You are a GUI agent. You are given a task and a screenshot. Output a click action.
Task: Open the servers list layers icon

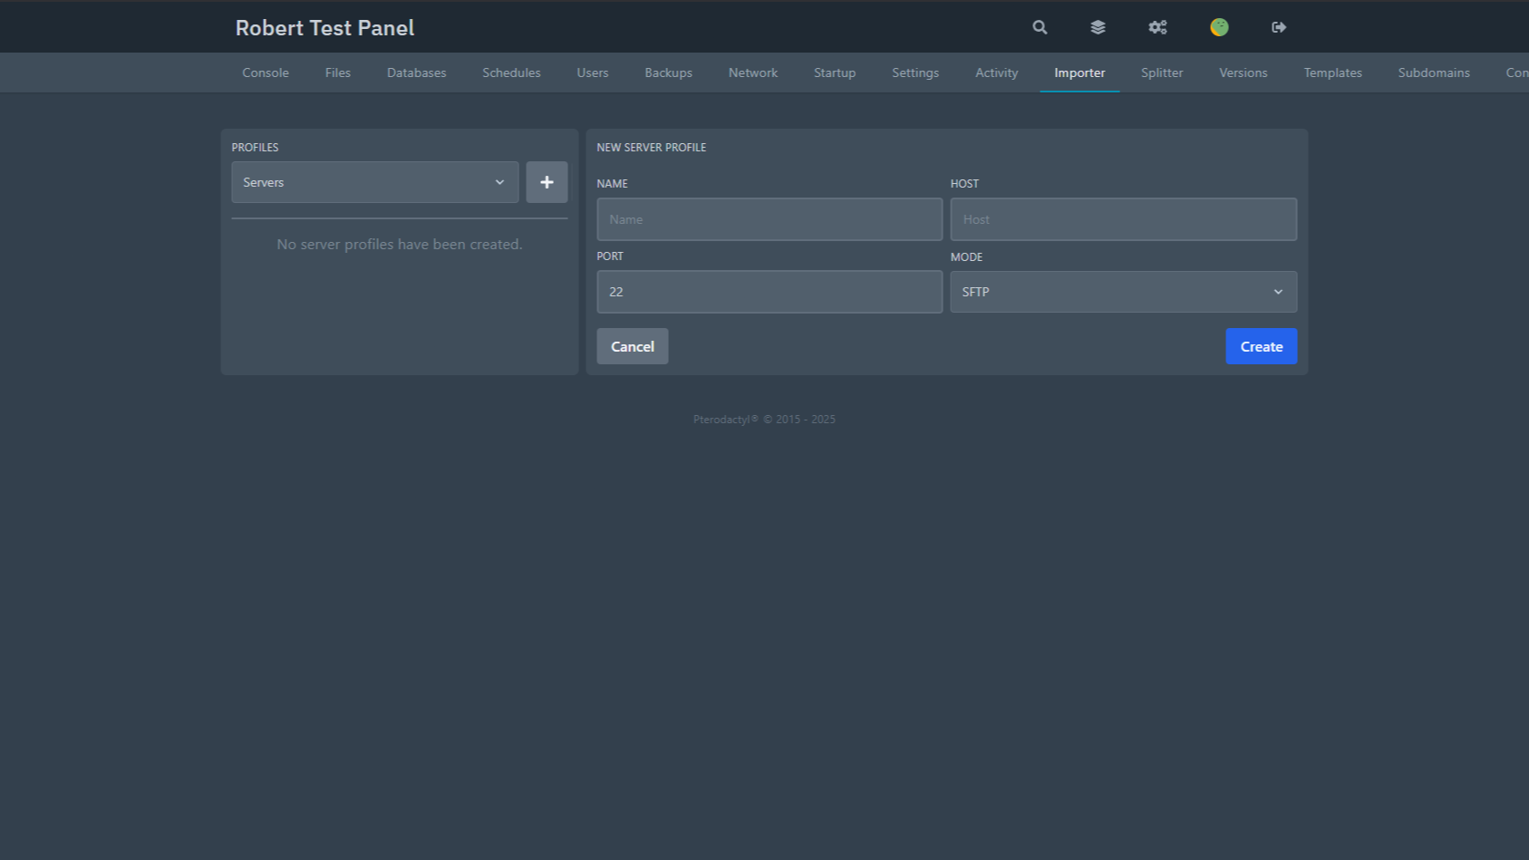coord(1098,27)
